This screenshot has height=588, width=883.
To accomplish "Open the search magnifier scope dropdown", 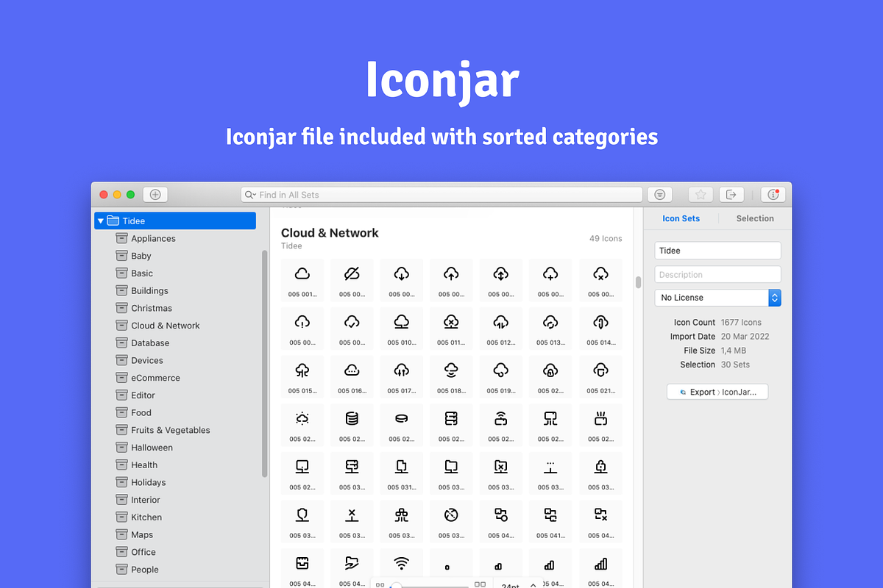I will pos(251,195).
